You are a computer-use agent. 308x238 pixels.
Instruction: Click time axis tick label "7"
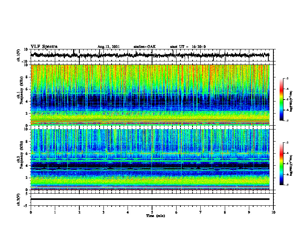point(201,212)
